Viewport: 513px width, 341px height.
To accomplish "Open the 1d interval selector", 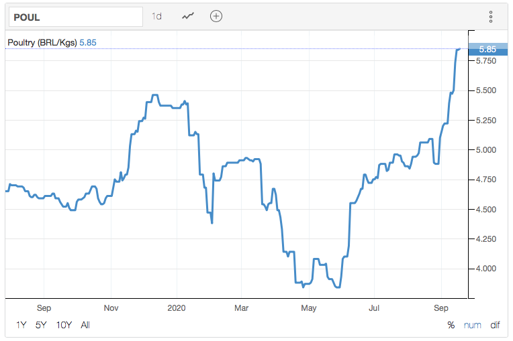I will click(x=156, y=16).
